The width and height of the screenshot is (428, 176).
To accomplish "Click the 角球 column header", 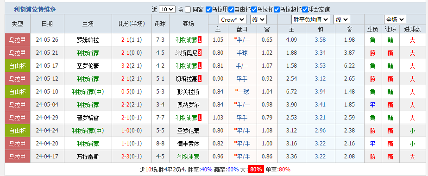I will 160,24.
